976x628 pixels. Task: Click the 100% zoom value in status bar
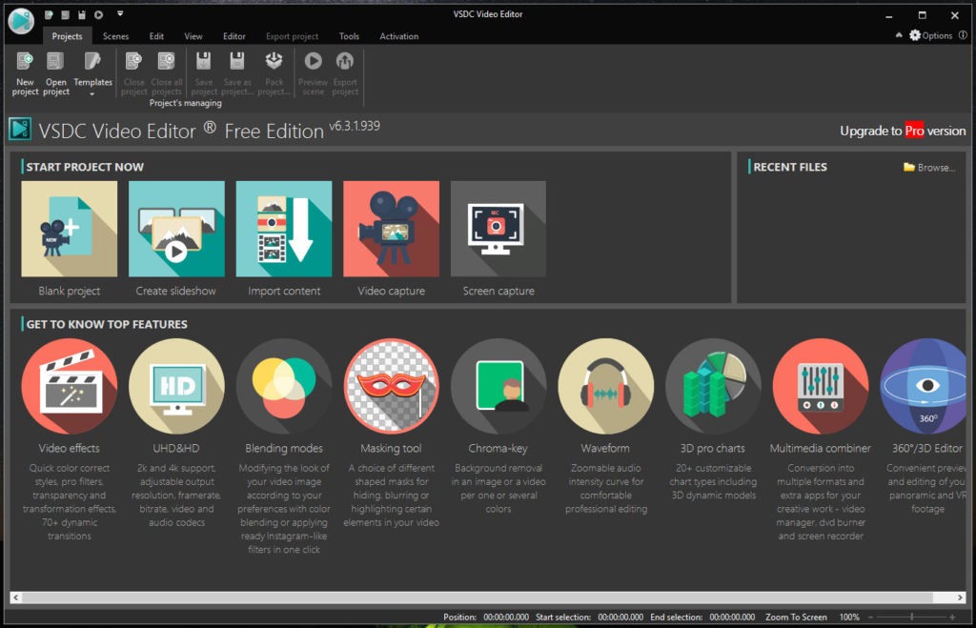pos(849,618)
